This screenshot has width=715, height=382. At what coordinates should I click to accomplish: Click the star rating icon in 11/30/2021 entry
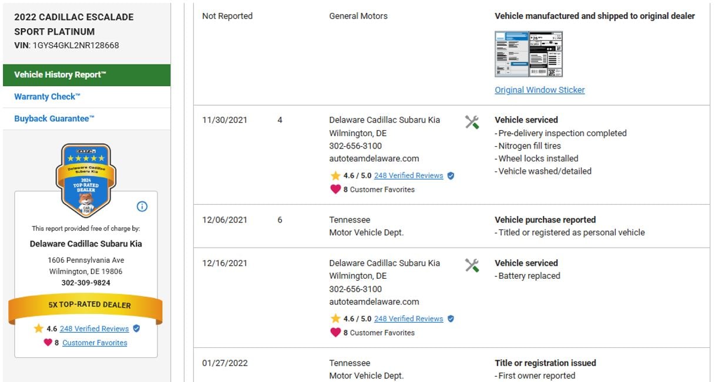point(335,175)
